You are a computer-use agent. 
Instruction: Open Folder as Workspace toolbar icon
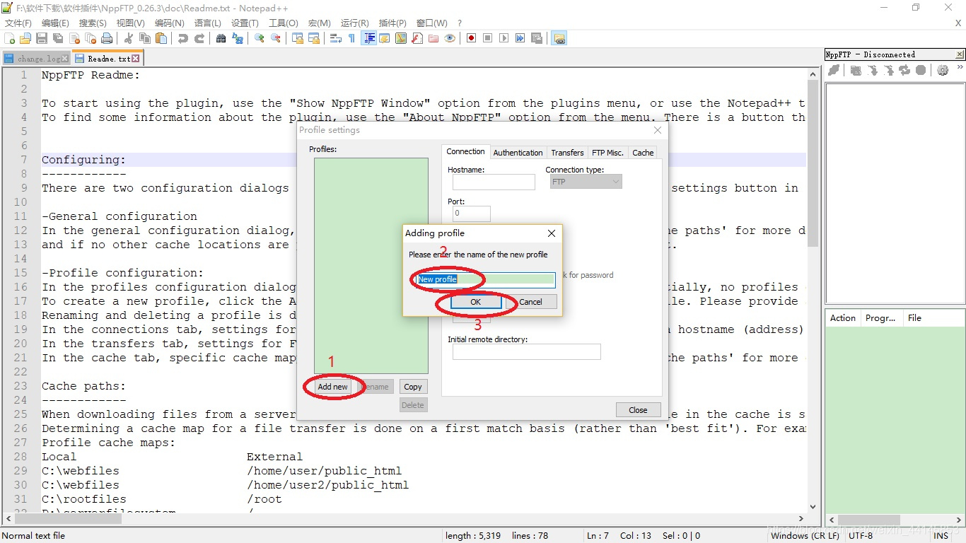(x=433, y=38)
